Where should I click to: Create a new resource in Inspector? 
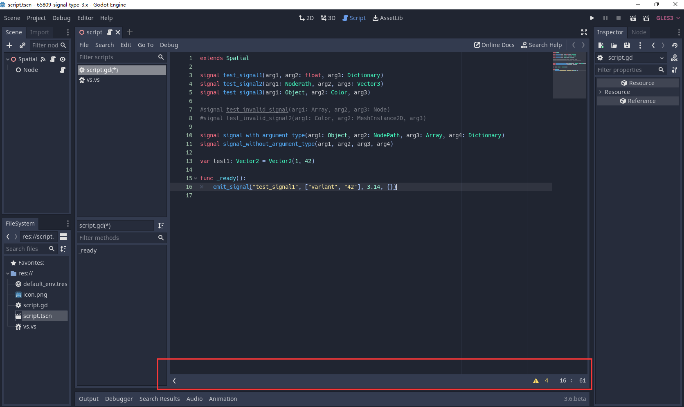click(601, 45)
